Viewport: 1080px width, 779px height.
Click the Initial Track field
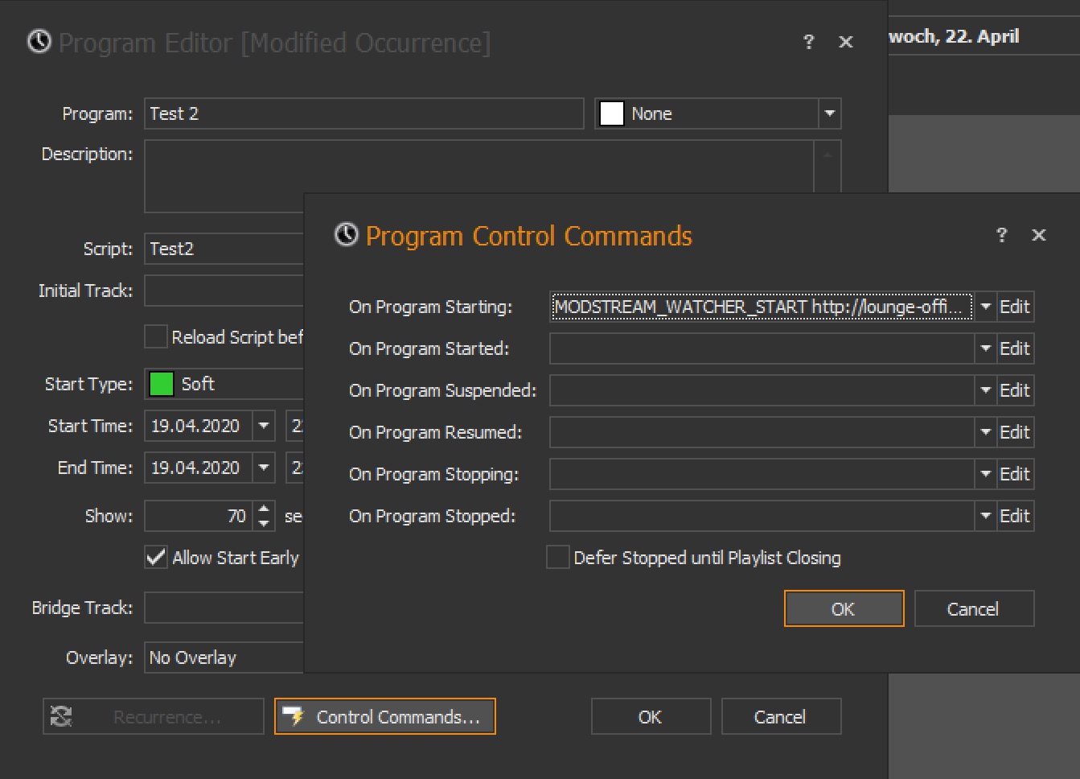coord(224,291)
